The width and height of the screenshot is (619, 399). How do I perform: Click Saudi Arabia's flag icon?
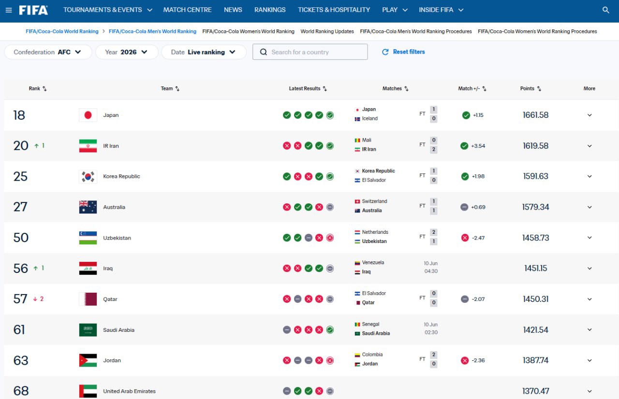88,330
